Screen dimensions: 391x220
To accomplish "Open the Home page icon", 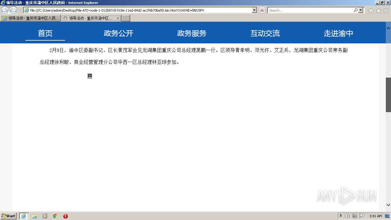I will tap(371, 11).
